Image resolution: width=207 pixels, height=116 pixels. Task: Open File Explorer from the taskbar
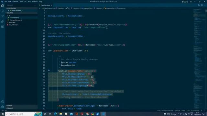click(61, 114)
